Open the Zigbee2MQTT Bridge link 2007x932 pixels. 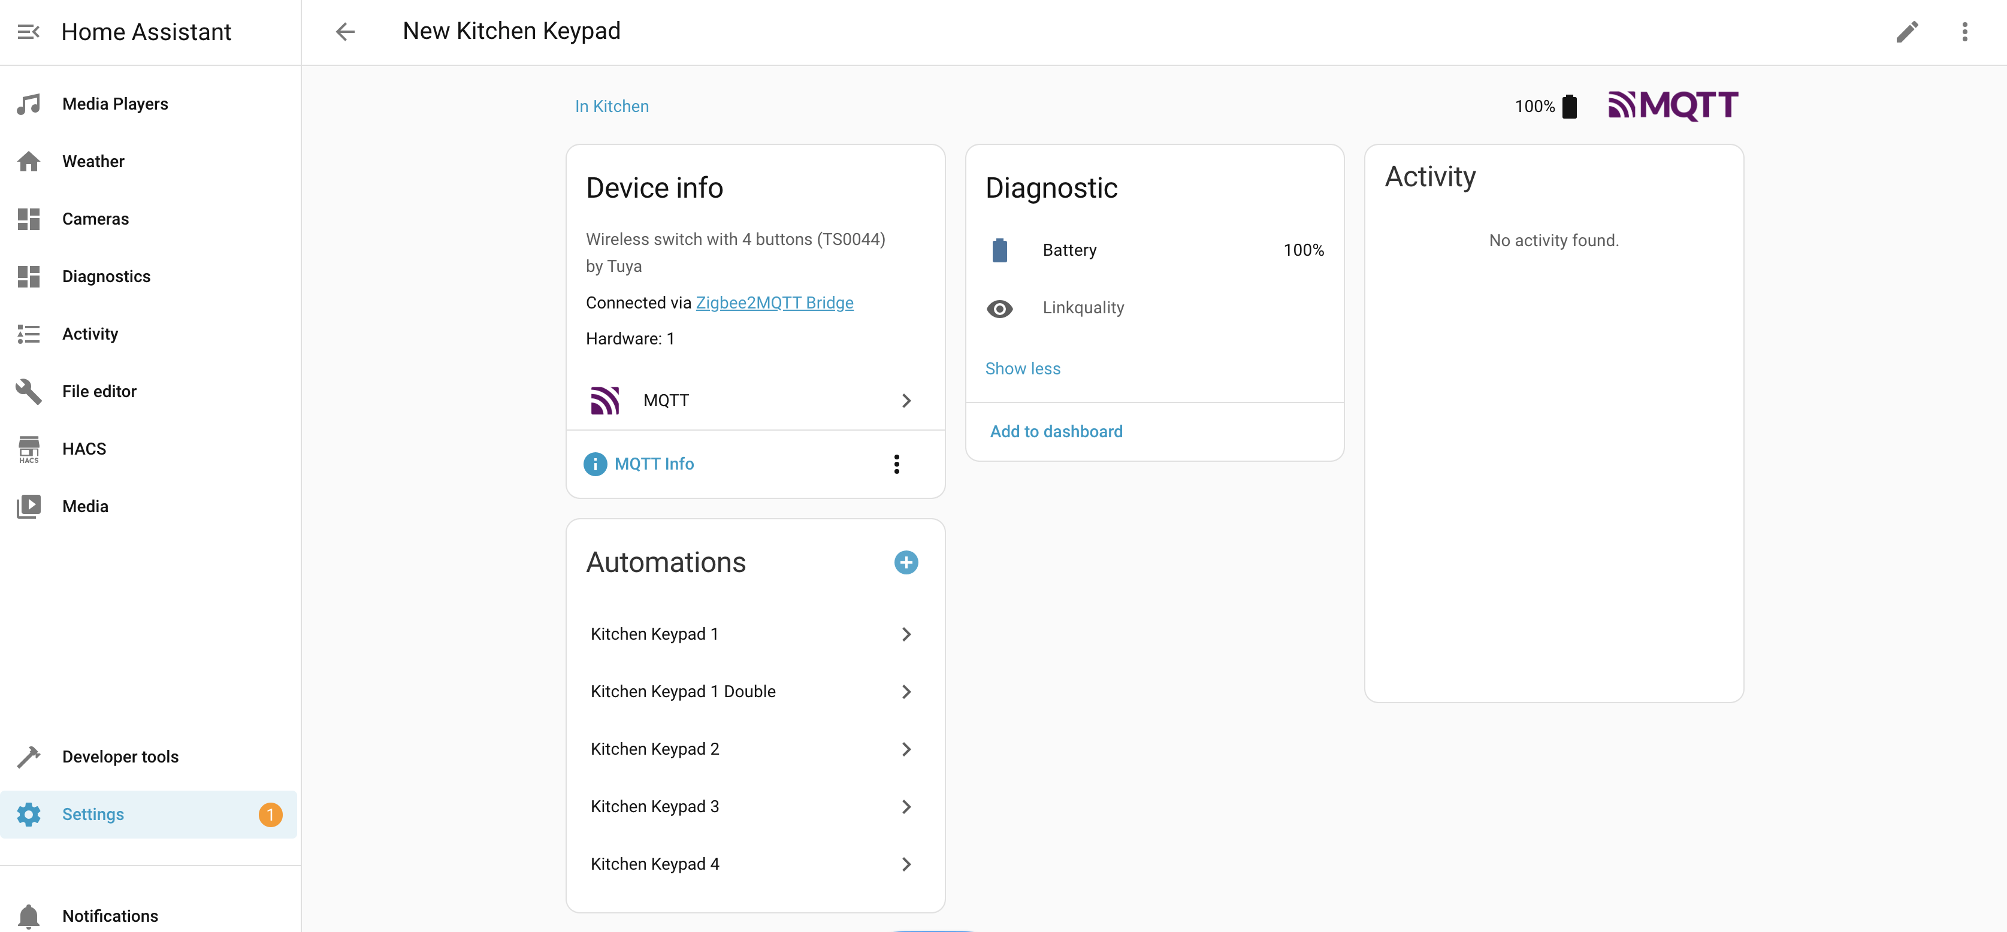[x=773, y=302]
